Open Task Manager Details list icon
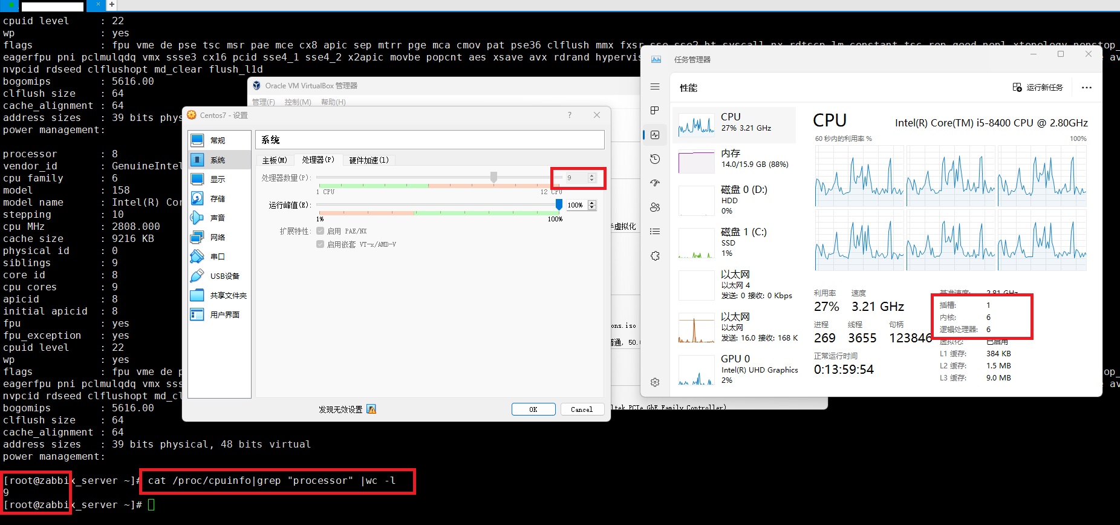The height and width of the screenshot is (525, 1120). (655, 232)
